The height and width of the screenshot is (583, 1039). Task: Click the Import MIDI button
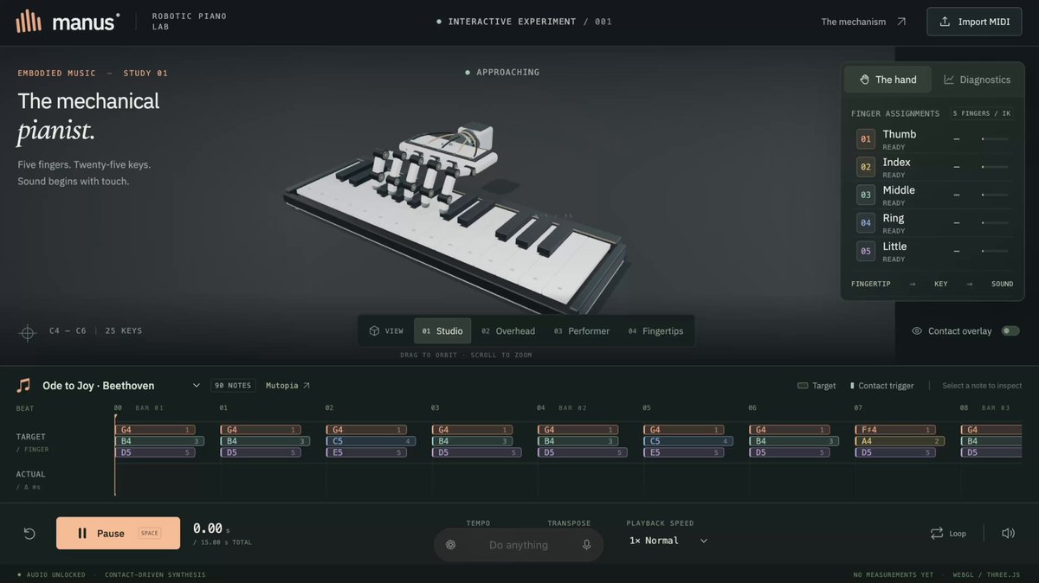pyautogui.click(x=974, y=22)
